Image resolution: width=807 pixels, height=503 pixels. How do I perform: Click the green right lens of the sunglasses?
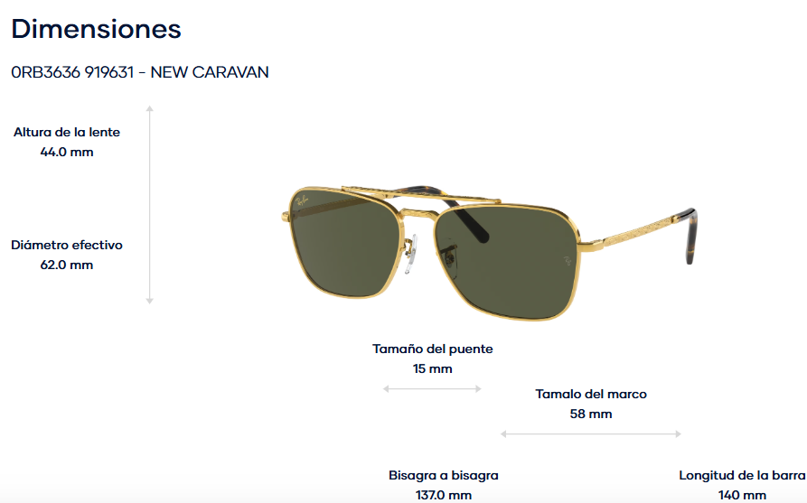508,262
